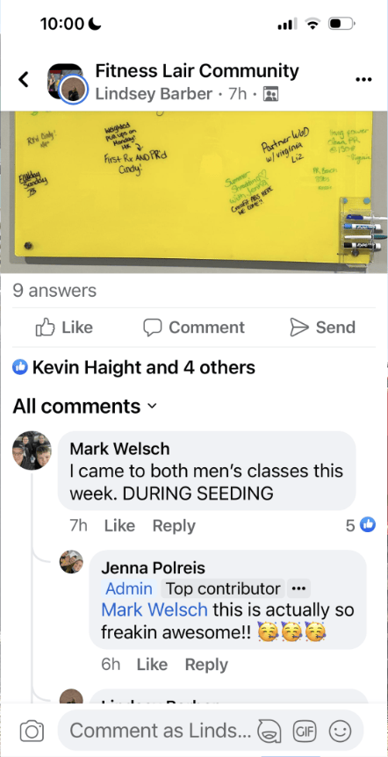This screenshot has height=757, width=388.
Task: Send the post using the Send button
Action: click(x=322, y=328)
